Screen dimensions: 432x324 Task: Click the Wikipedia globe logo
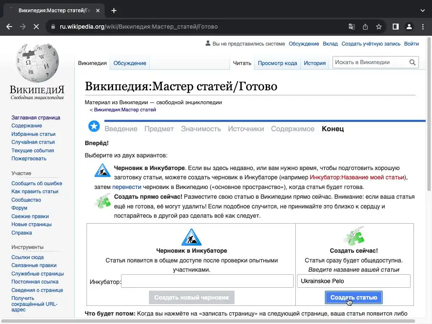[37, 63]
